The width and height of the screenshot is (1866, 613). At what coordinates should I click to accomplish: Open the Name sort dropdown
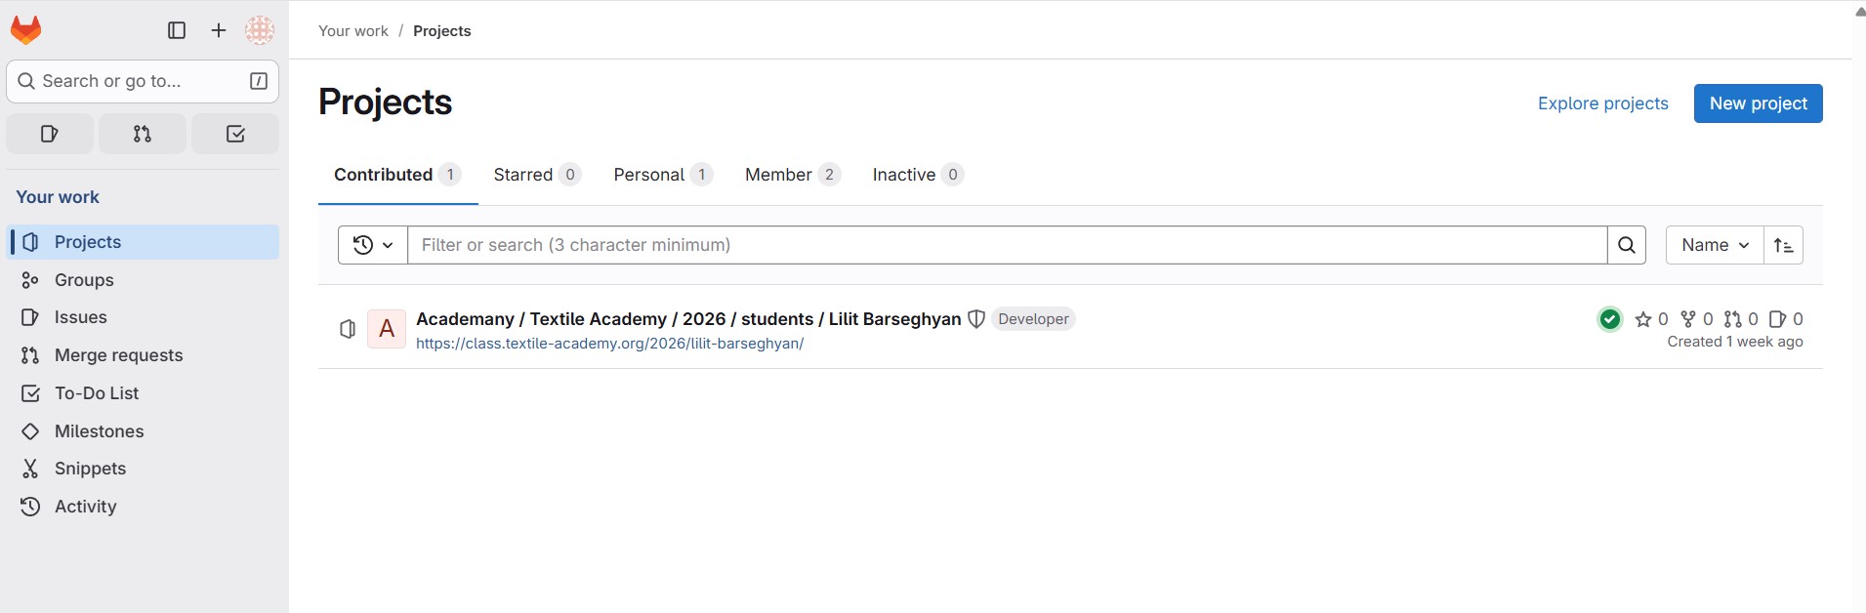click(1715, 245)
